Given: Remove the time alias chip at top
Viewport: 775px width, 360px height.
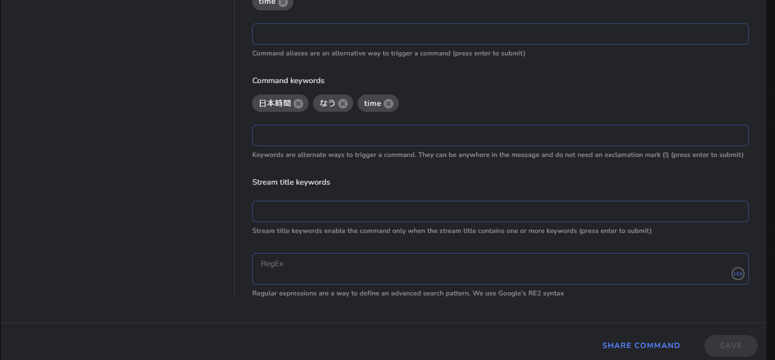Looking at the screenshot, I should [x=283, y=3].
